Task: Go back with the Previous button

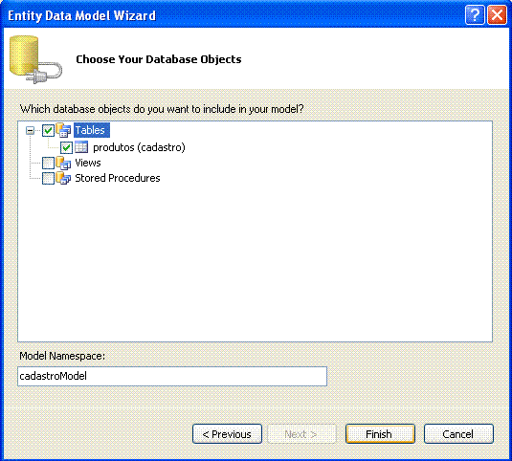Action: 227,434
